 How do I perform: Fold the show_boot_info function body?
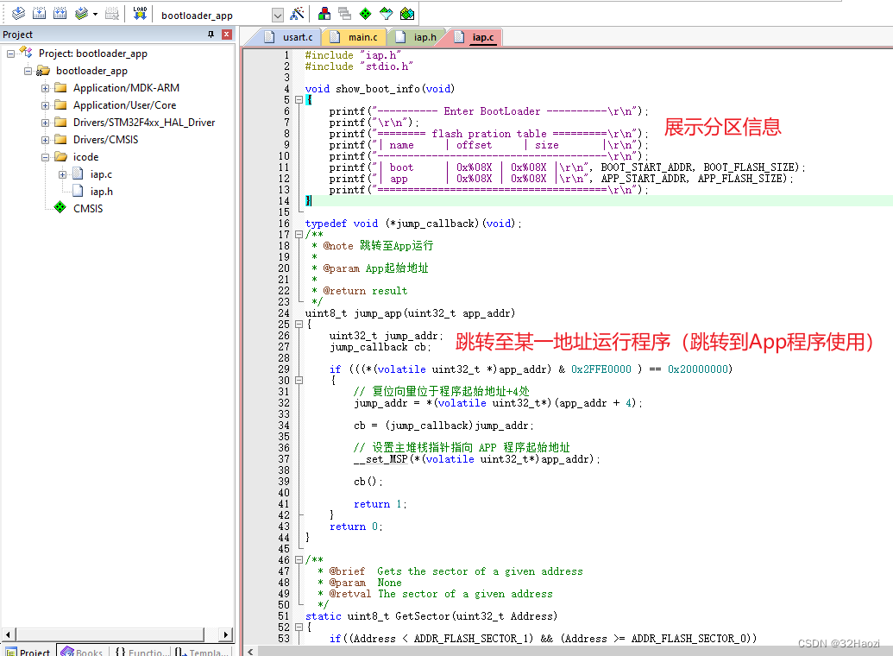pos(299,100)
